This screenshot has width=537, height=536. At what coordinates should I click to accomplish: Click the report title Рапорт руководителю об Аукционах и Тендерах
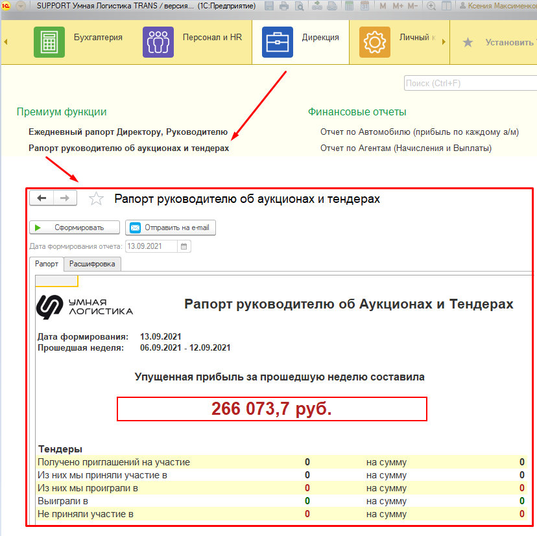pos(349,304)
